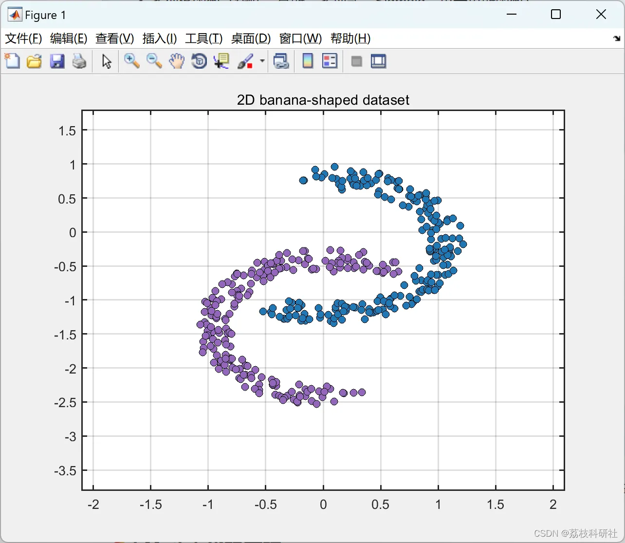Viewport: 625px width, 543px height.
Task: Open the 文件(F) menu
Action: pyautogui.click(x=23, y=38)
